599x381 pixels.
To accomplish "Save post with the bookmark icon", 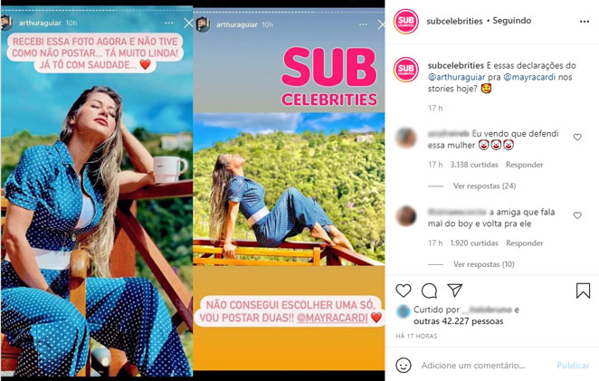I will pos(583,291).
